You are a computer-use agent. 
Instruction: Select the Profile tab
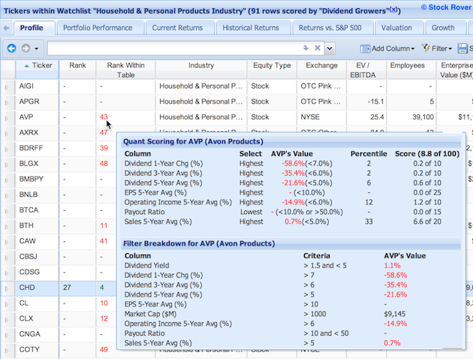pyautogui.click(x=32, y=28)
